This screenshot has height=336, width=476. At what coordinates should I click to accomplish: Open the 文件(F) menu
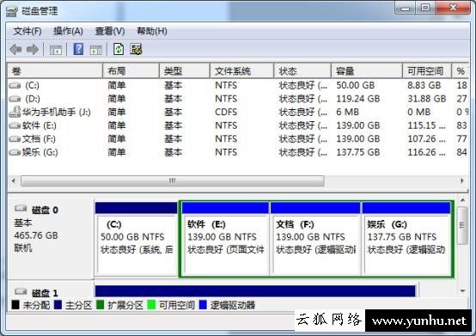coord(27,31)
